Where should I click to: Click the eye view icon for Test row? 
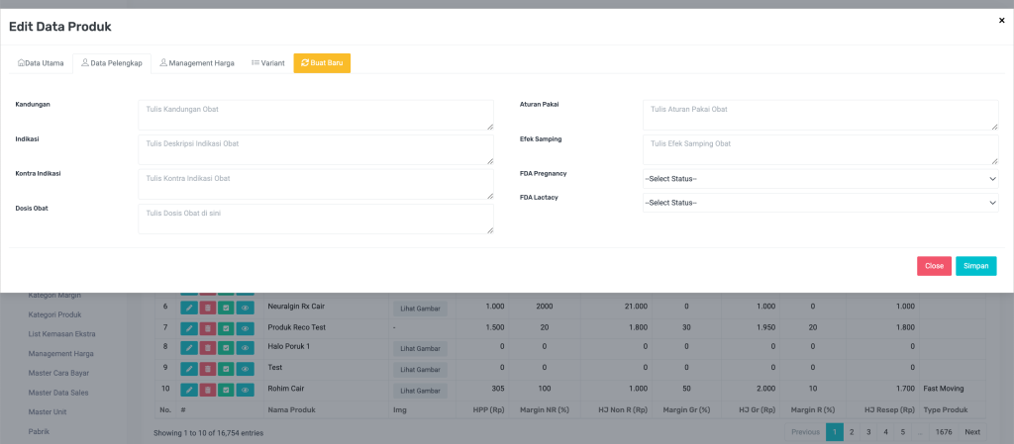click(x=245, y=368)
